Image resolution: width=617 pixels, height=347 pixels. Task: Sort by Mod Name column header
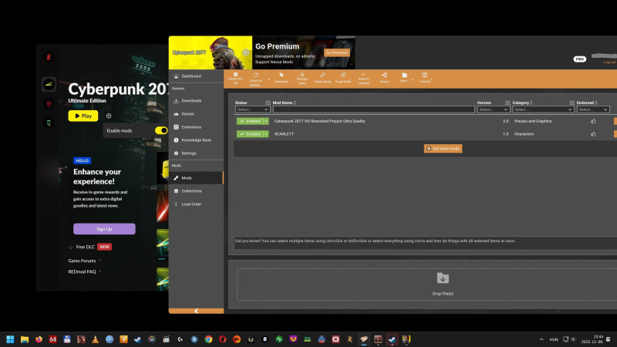[x=284, y=103]
